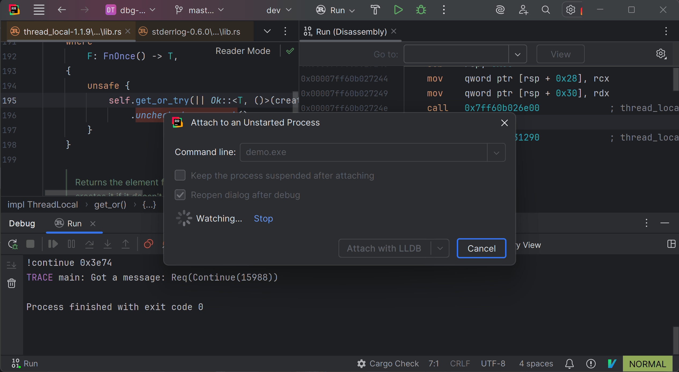Enable Keep the process suspended checkbox
679x372 pixels.
[x=180, y=175]
